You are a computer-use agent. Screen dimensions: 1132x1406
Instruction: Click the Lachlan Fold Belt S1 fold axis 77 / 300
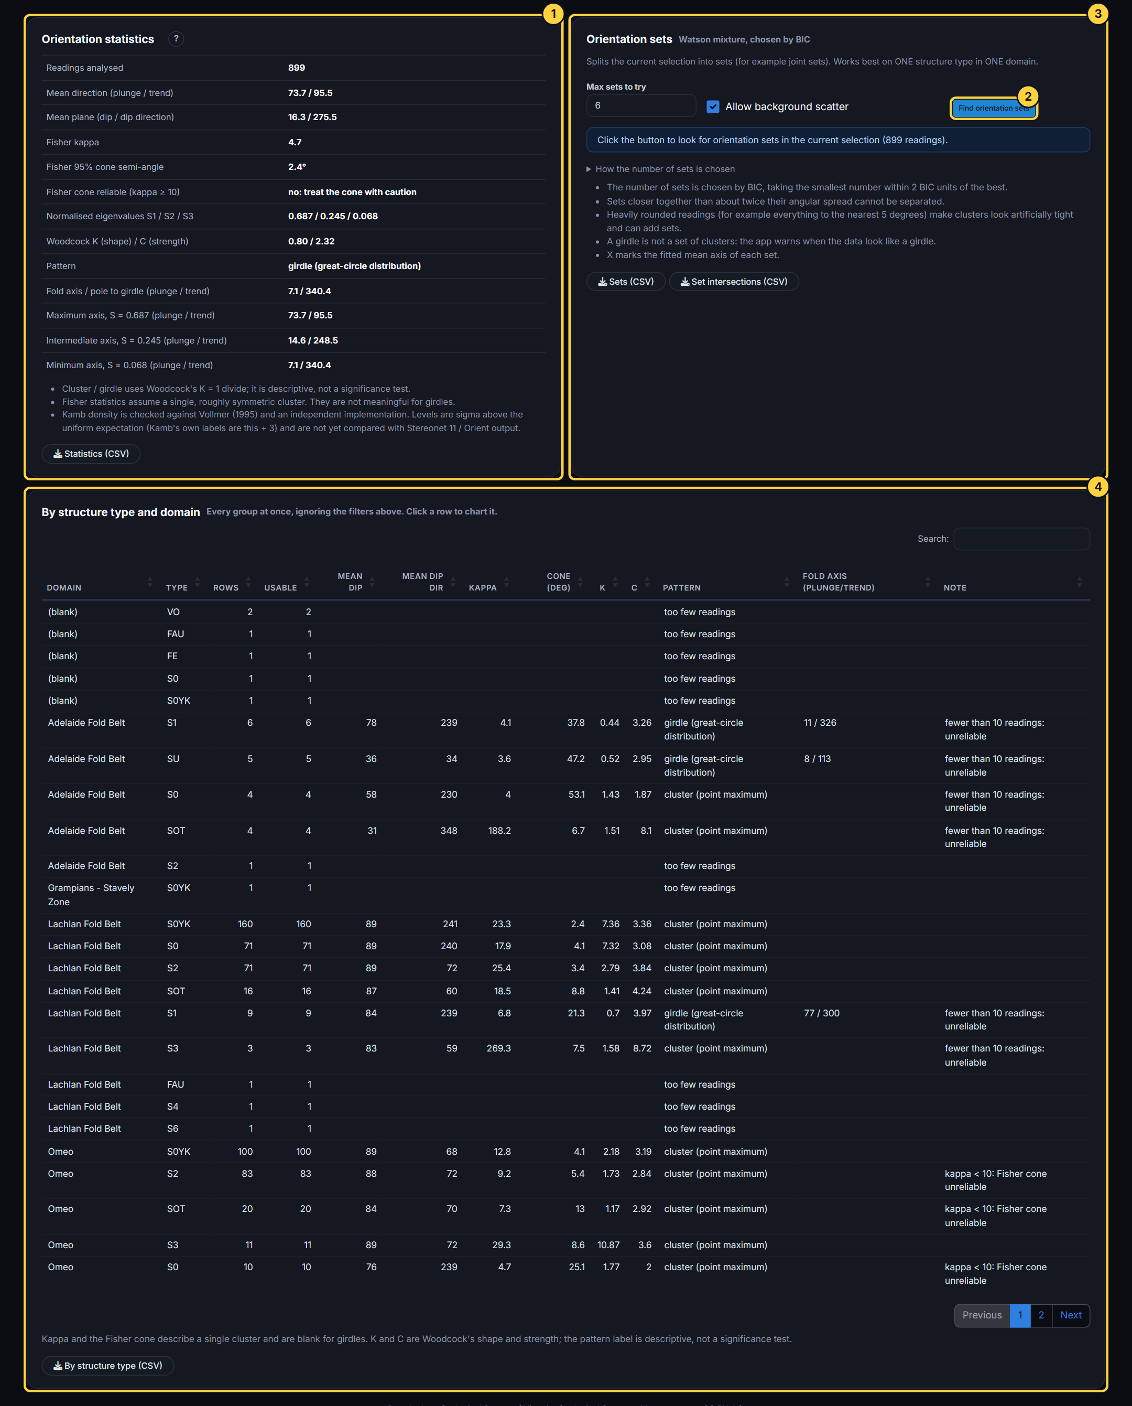coord(821,1013)
